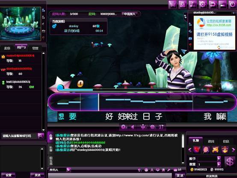Click the bottom-left 发送 button

pos(37,175)
